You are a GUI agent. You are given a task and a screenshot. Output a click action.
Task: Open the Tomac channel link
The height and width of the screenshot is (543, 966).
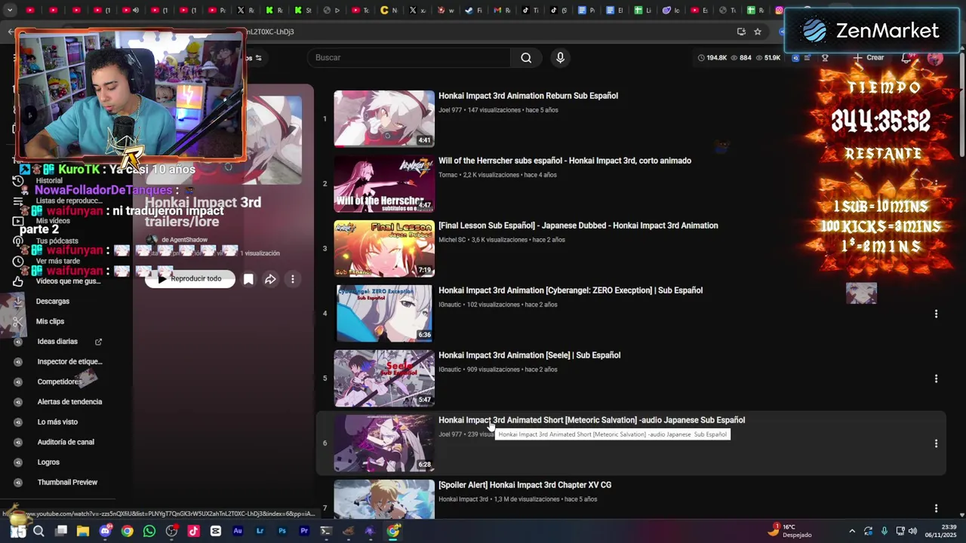(448, 175)
